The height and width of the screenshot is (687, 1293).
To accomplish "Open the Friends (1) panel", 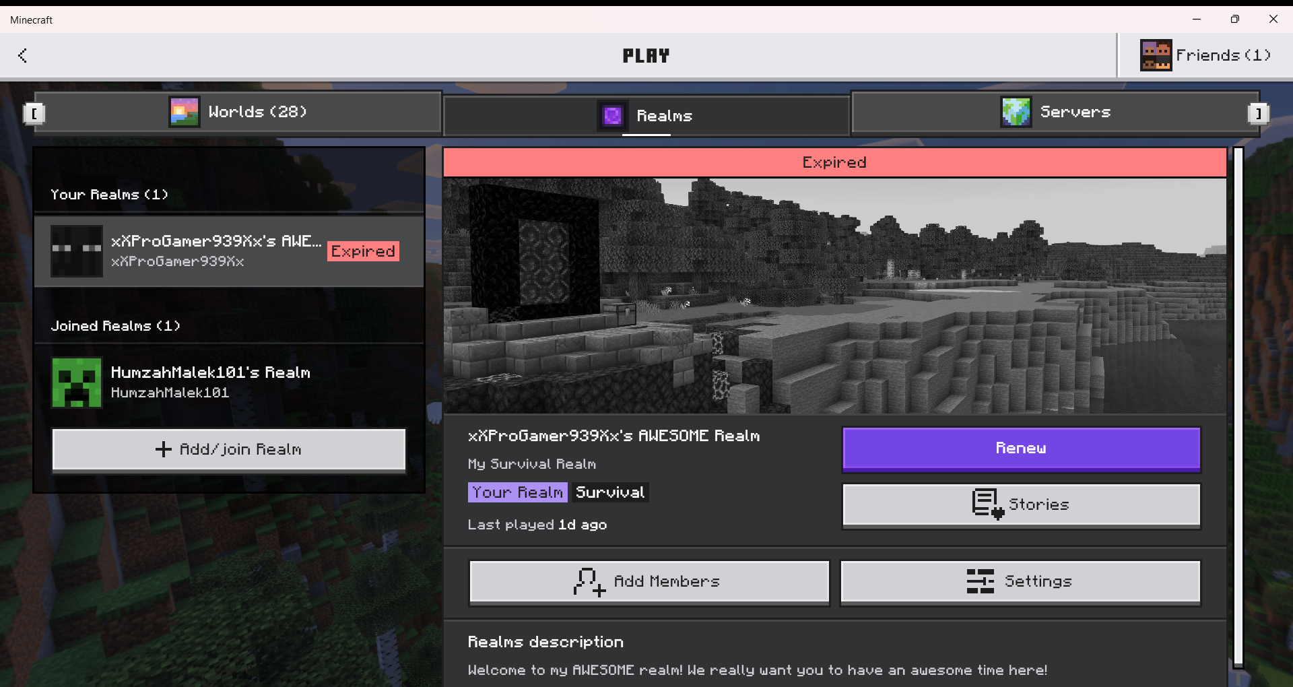I will 1205,55.
